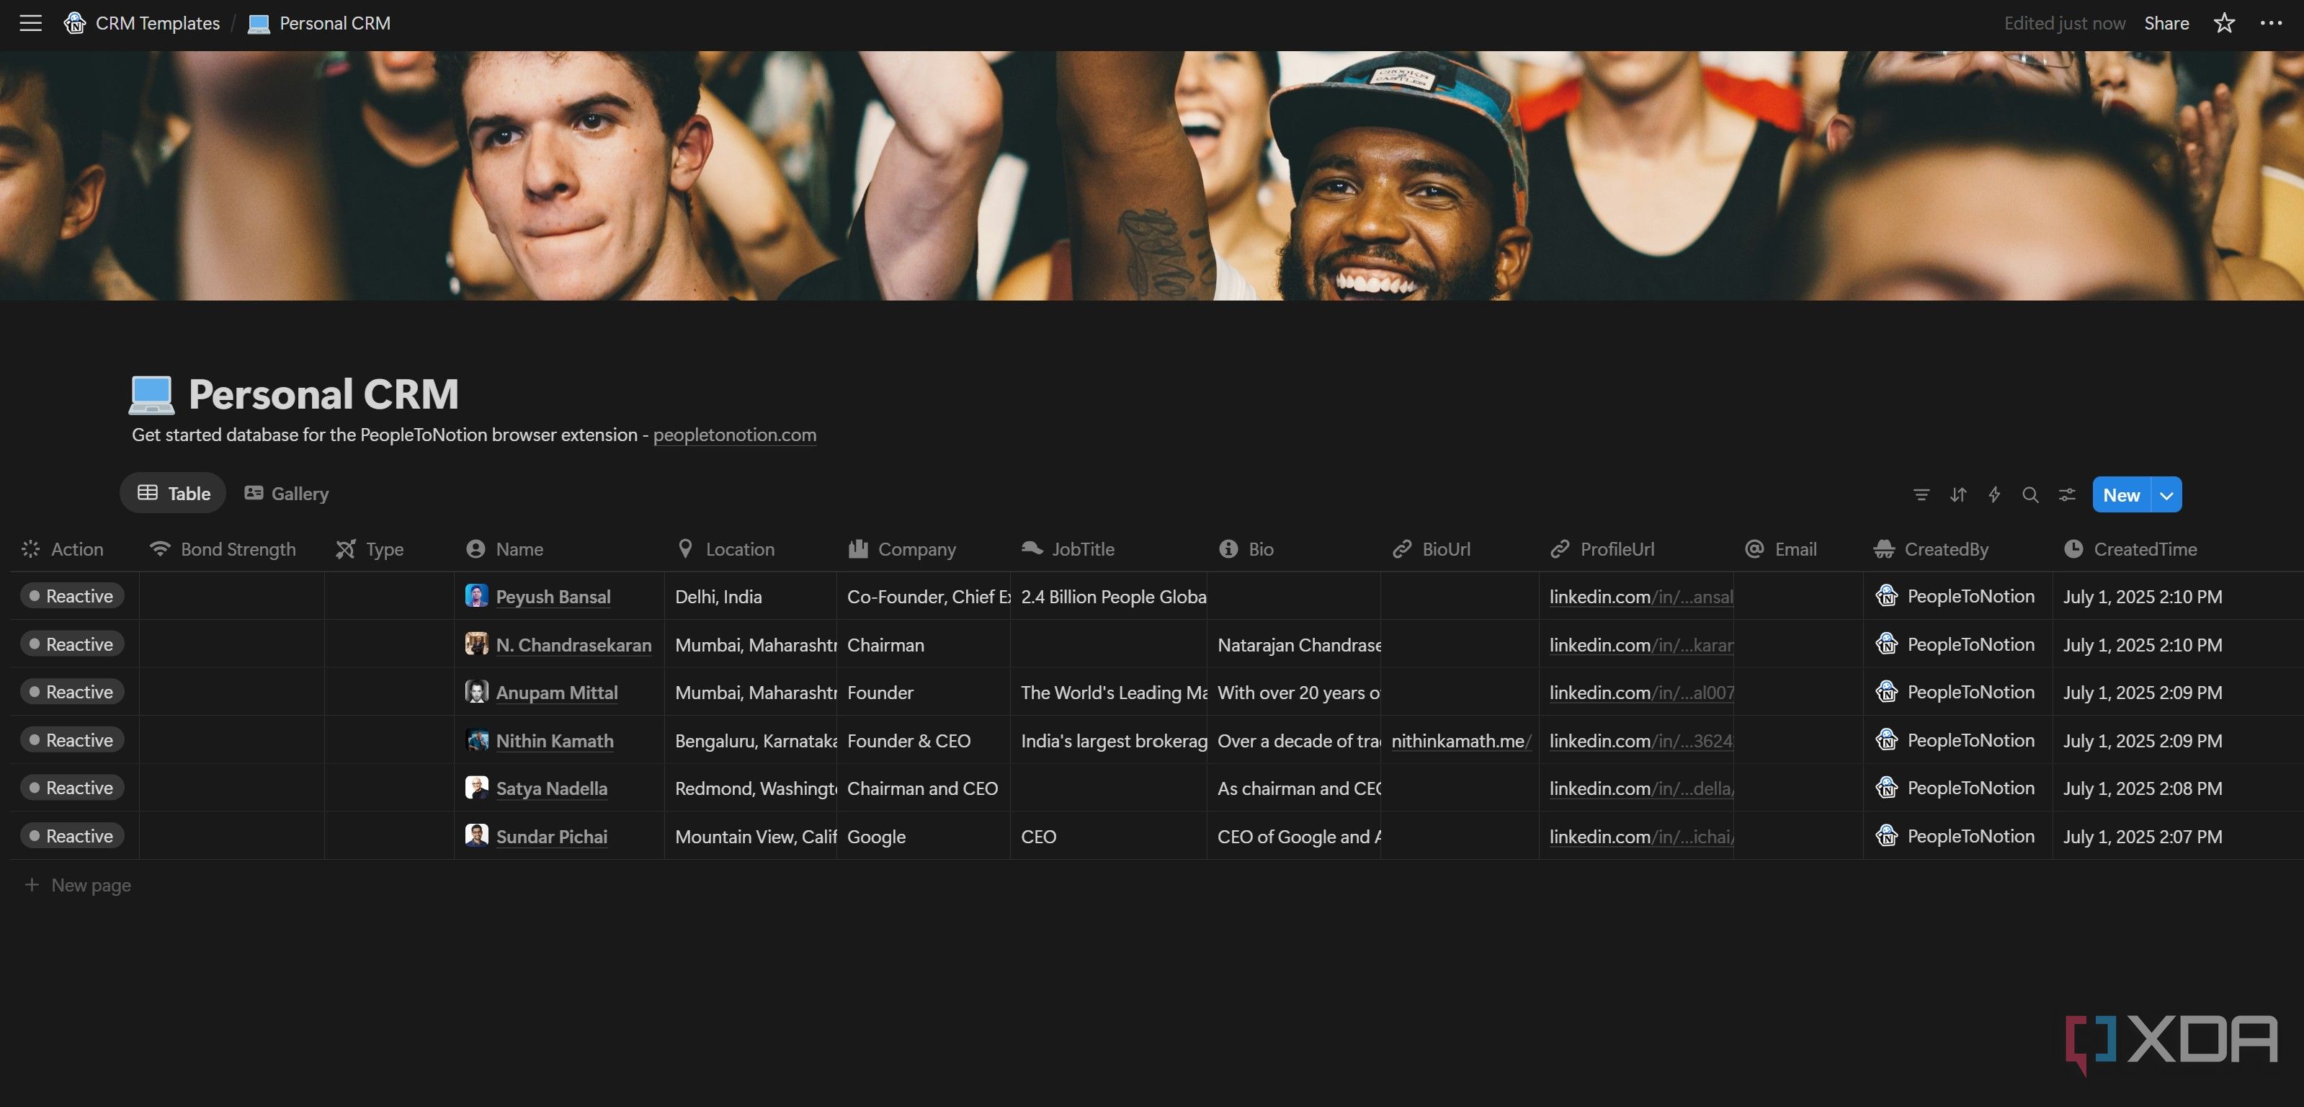Click Reactive tag in Peyush Bansal row

click(x=73, y=596)
